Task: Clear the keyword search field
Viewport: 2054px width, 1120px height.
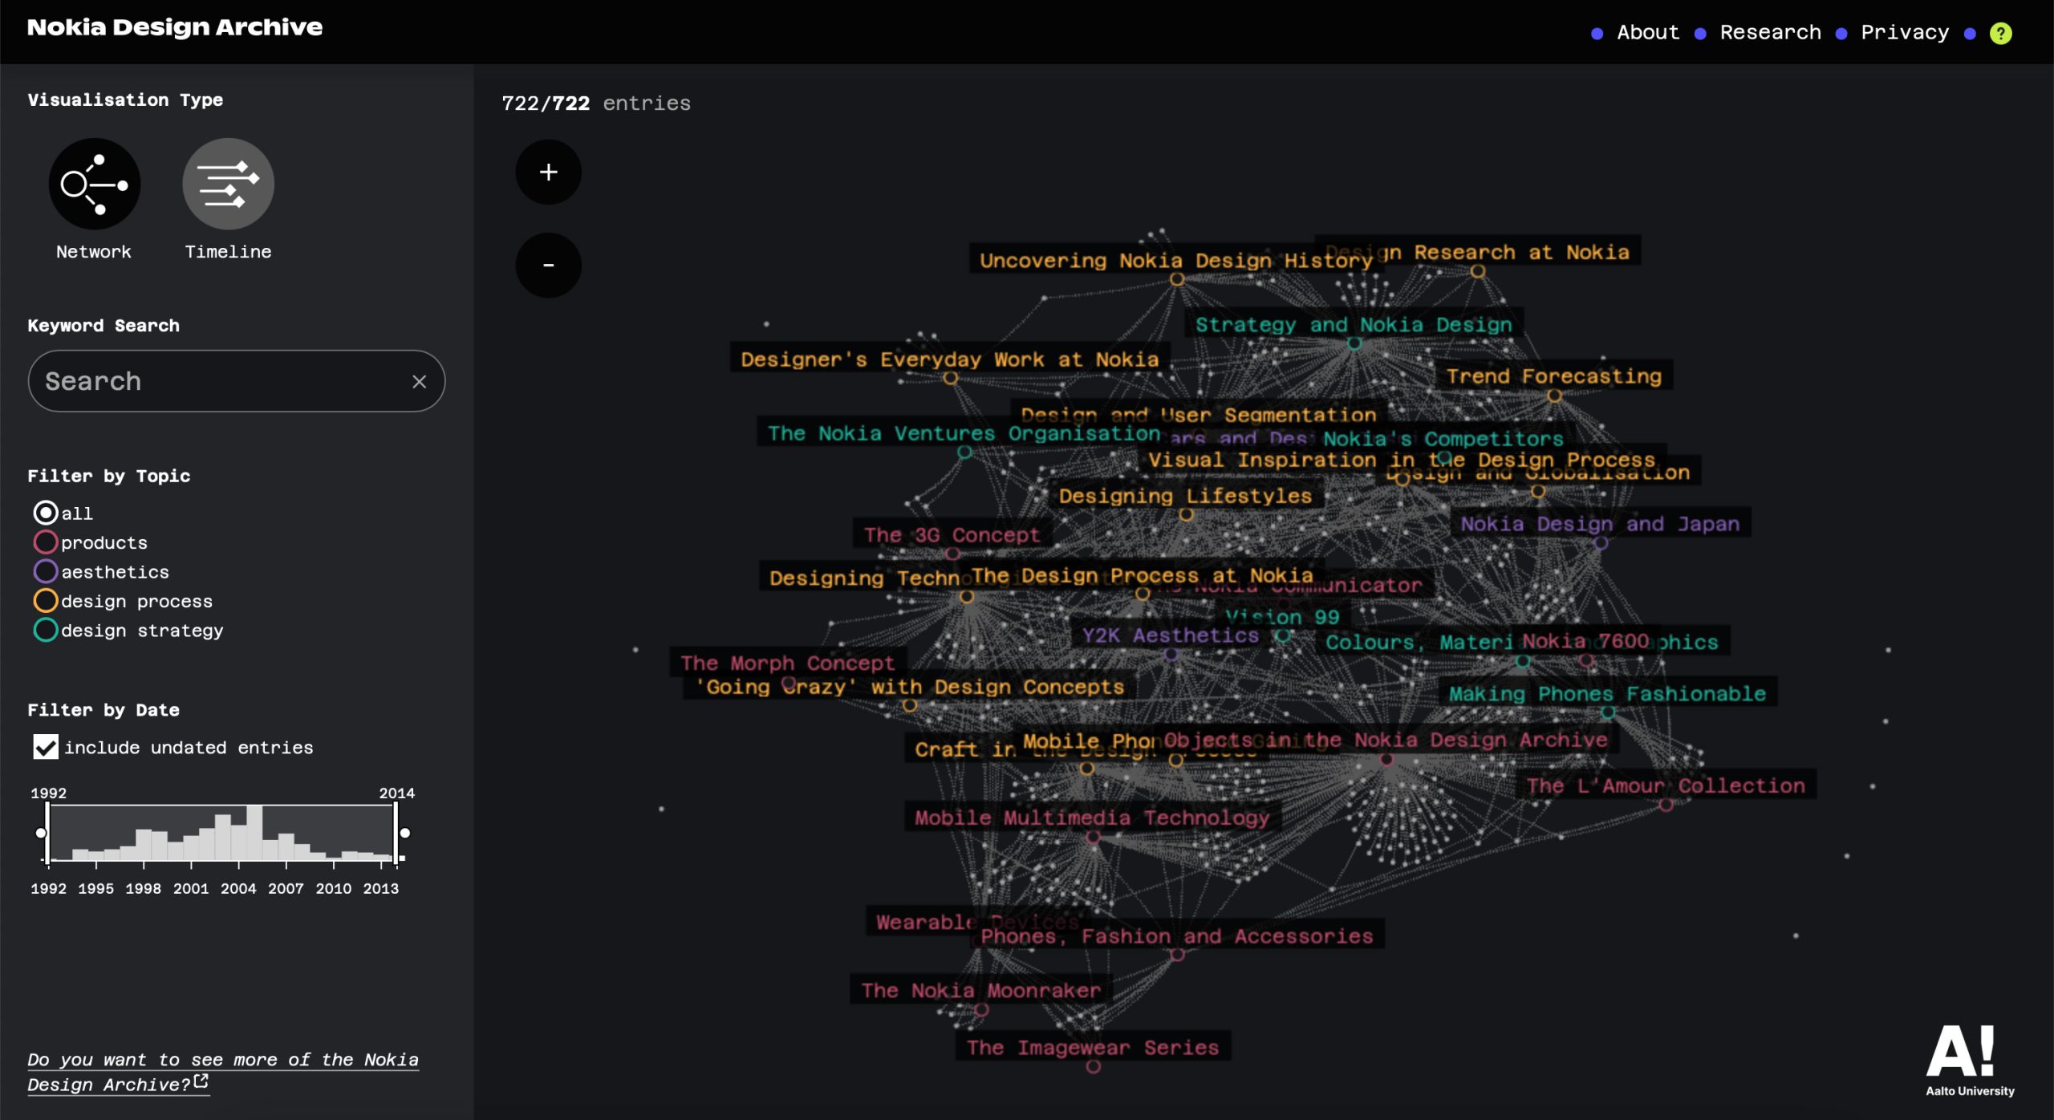Action: coord(419,382)
